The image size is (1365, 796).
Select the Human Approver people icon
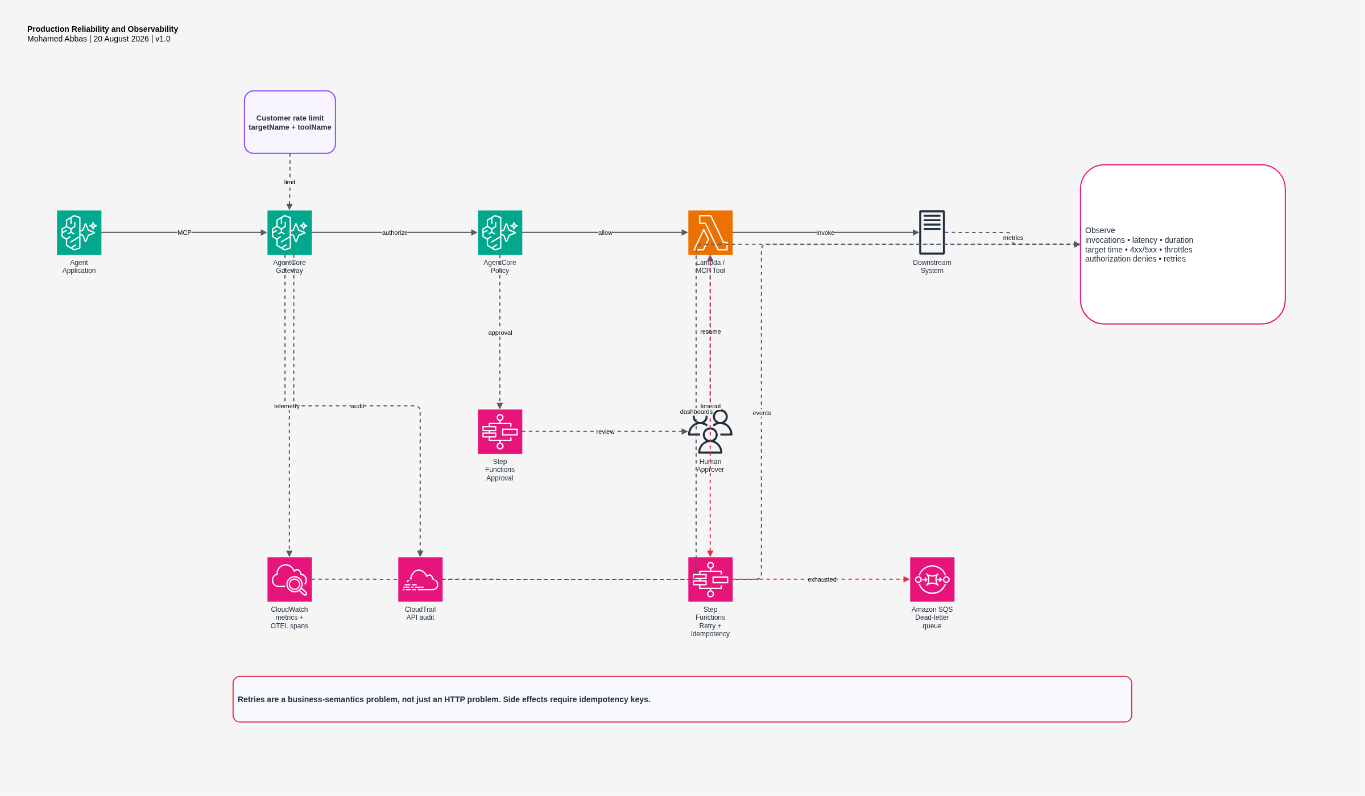(710, 432)
